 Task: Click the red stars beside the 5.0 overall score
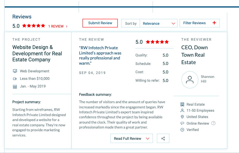click(34, 26)
